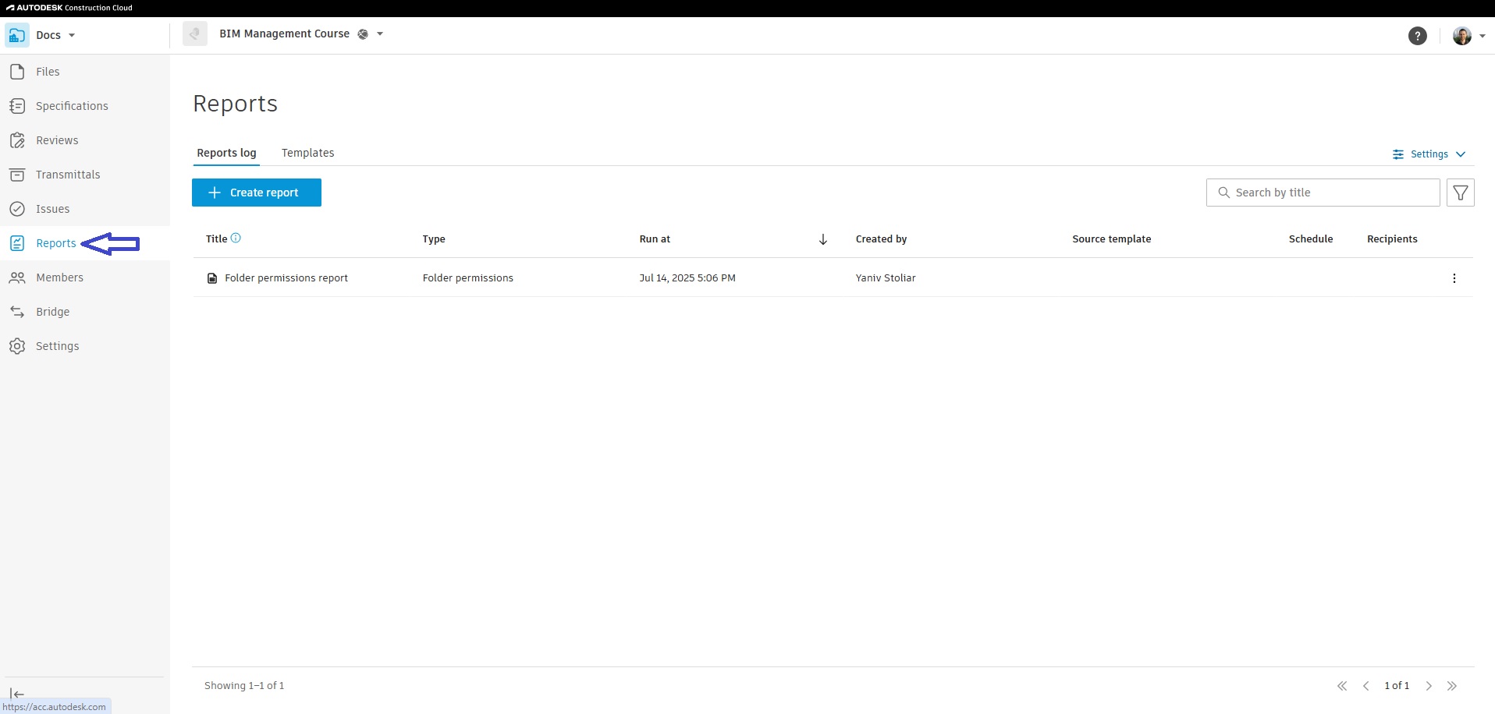The image size is (1495, 714).
Task: Go to Reviews in the sidebar
Action: 84,140
